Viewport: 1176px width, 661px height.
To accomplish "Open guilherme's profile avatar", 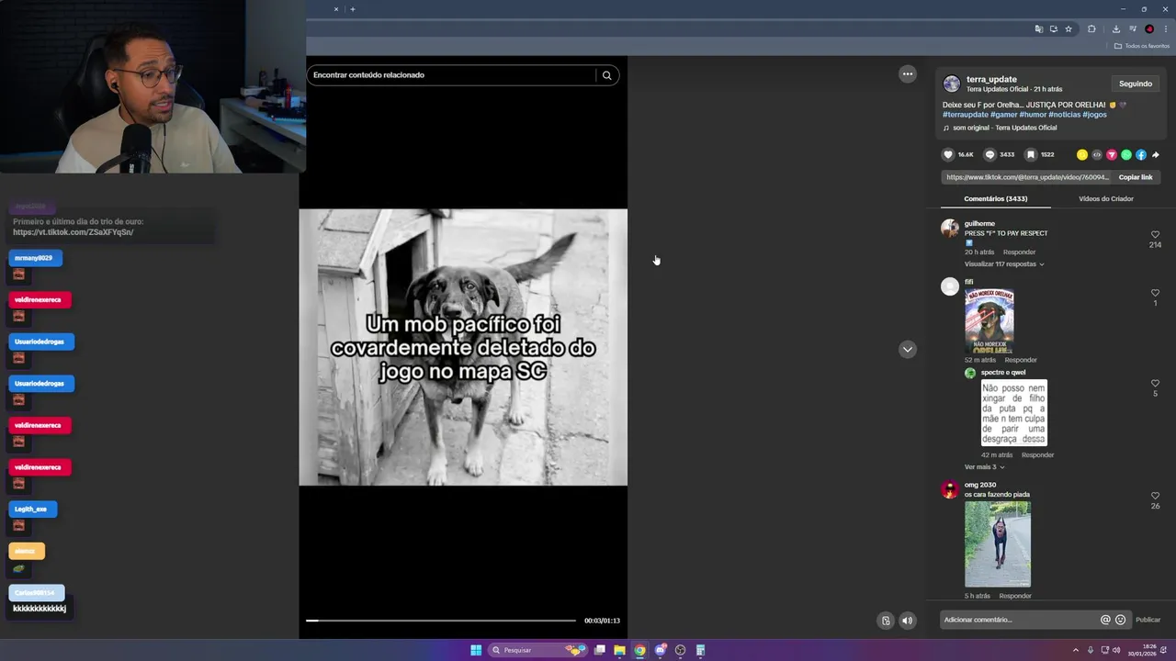I will (x=950, y=229).
